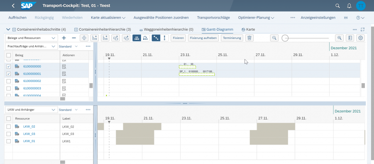Select the LKW_03 resource checkbox
Screen dimensions: 374x164
point(9,134)
